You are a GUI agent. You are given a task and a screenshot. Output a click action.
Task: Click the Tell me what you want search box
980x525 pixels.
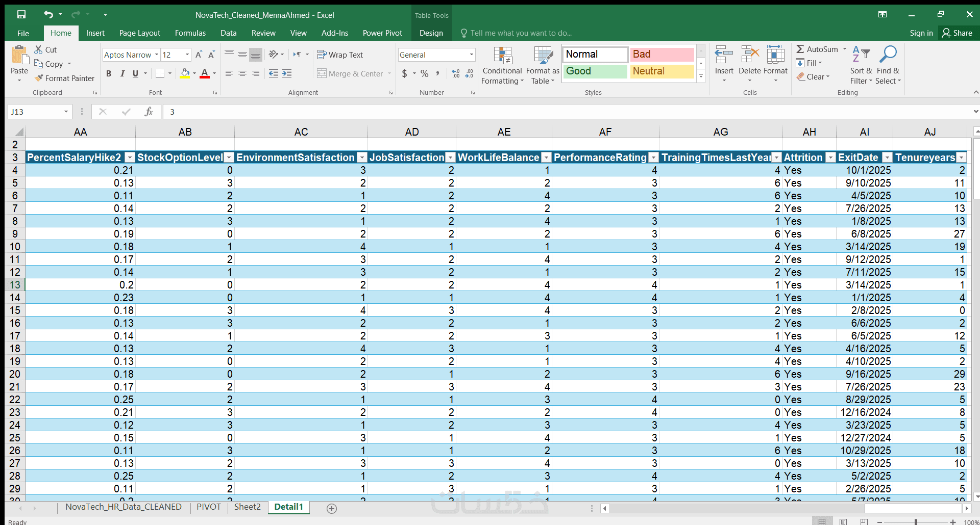pos(521,33)
